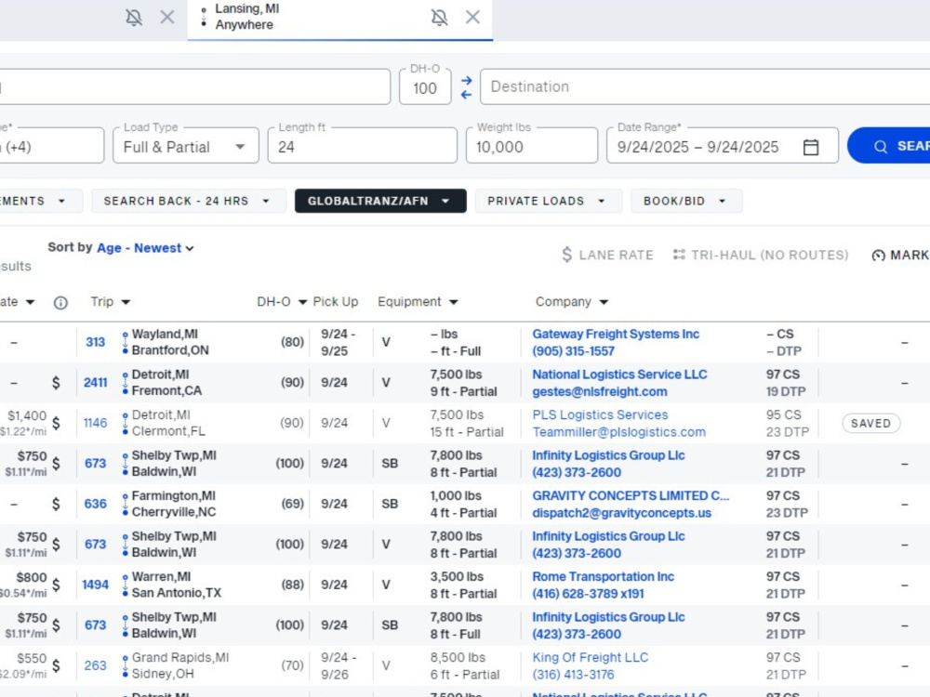The height and width of the screenshot is (697, 930).
Task: Select the Warren, MI to San Antonio row
Action: (x=465, y=585)
